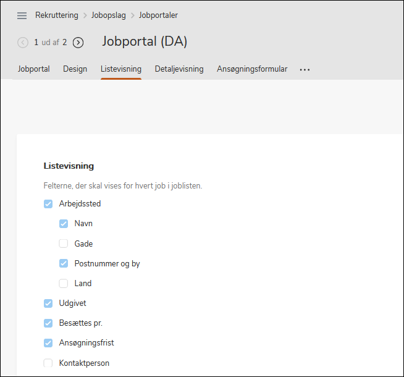Viewport: 404px width, 377px height.
Task: Check the Kontaktperson checkbox
Action: [48, 363]
